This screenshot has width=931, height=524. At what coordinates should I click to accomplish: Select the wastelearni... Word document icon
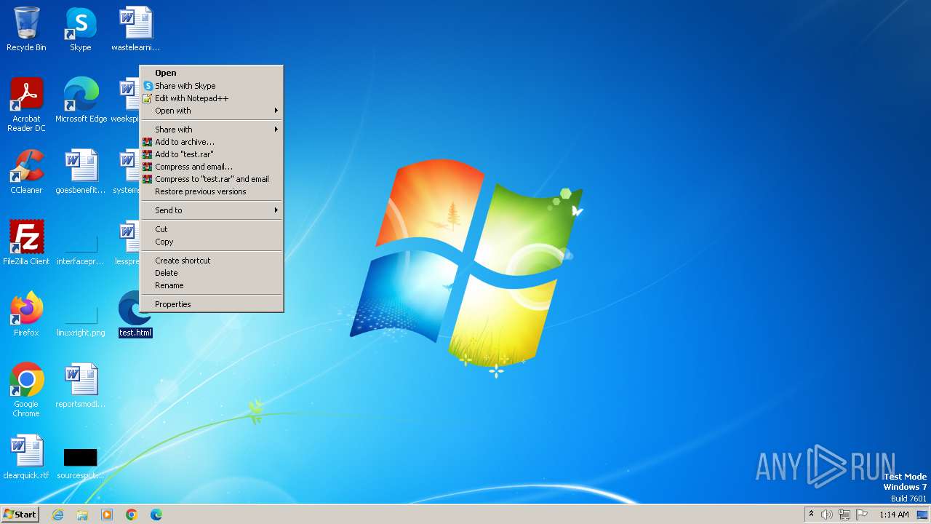click(135, 29)
